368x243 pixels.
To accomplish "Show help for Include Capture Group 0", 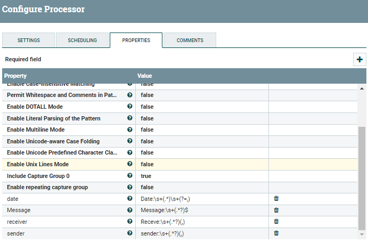I will point(130,176).
